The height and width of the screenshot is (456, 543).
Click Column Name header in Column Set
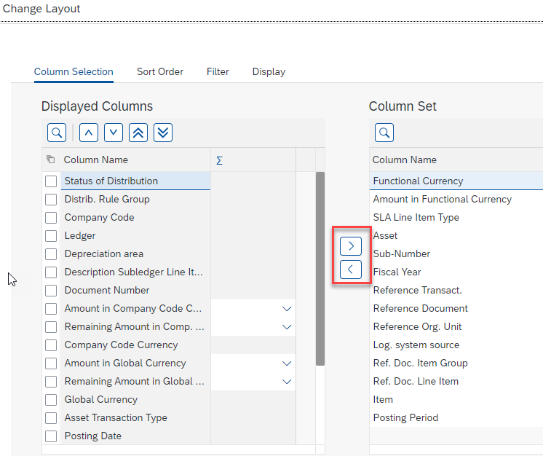pyautogui.click(x=405, y=160)
